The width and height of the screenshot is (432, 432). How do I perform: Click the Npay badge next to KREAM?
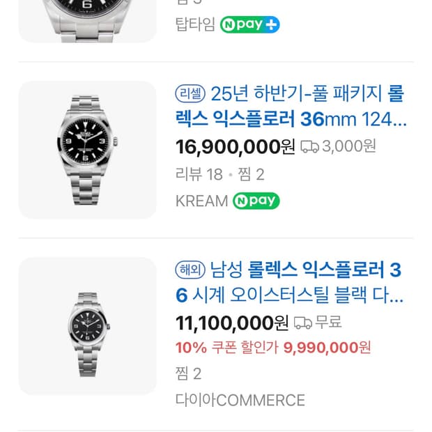tap(256, 201)
